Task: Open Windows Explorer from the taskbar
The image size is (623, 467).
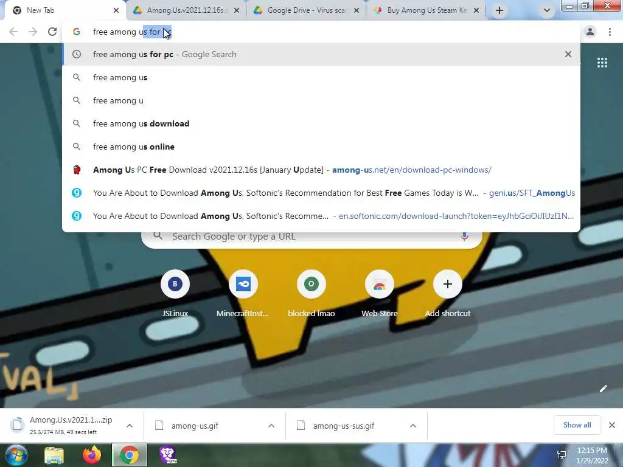Action: [54, 455]
